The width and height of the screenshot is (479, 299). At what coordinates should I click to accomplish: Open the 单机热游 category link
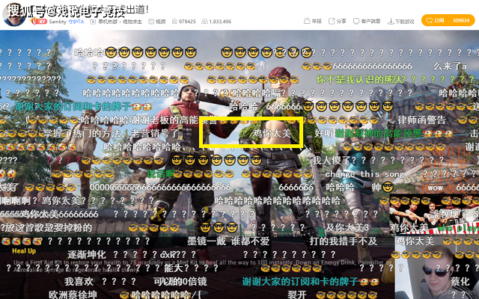108,22
